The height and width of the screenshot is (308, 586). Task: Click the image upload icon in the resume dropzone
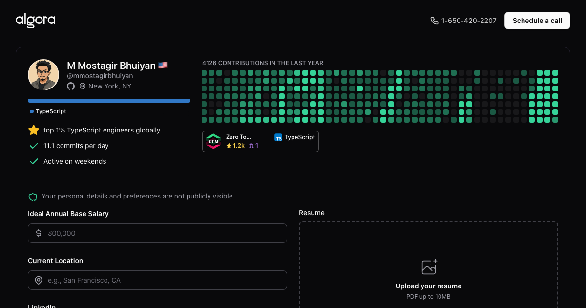pos(429,267)
